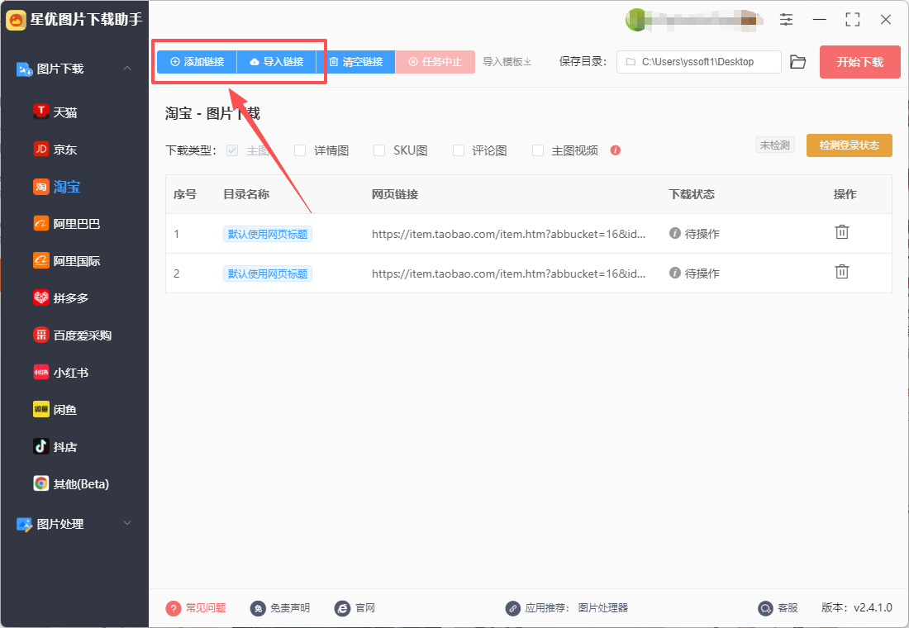Open the 免责声明 disclaimer
Image resolution: width=909 pixels, height=628 pixels.
280,607
